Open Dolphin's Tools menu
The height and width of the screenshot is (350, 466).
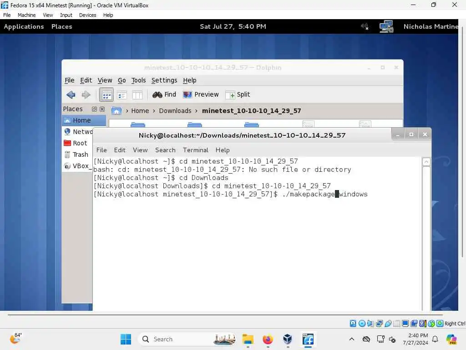pos(138,80)
